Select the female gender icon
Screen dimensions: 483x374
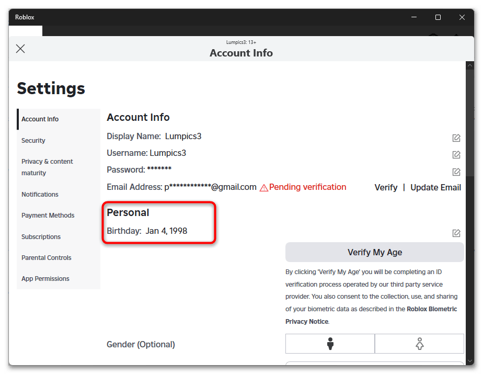click(419, 344)
